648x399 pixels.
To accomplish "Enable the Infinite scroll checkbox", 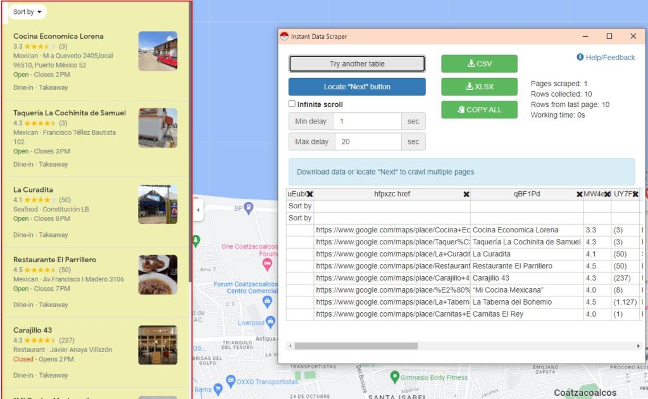I will pos(292,104).
